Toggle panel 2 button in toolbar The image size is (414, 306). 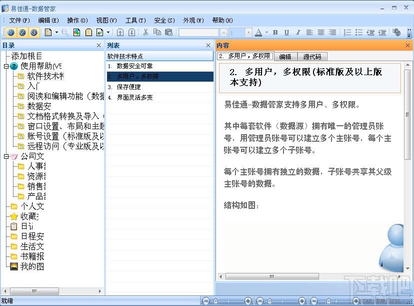pyautogui.click(x=22, y=33)
